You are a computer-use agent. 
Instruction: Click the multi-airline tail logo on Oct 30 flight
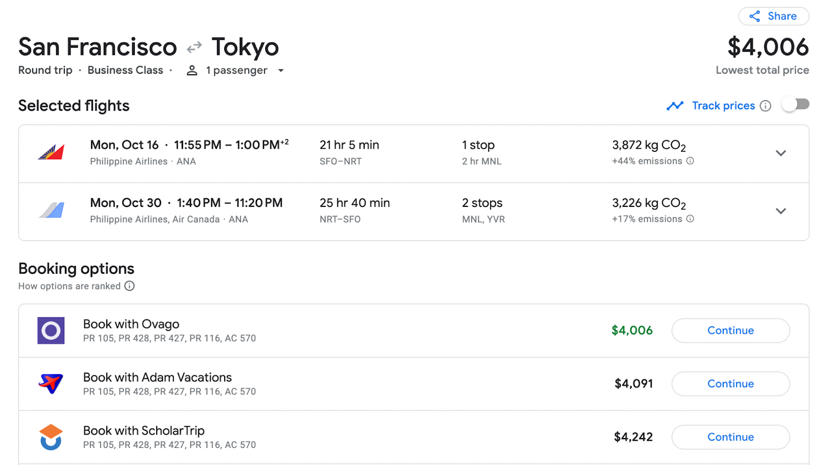pyautogui.click(x=51, y=210)
